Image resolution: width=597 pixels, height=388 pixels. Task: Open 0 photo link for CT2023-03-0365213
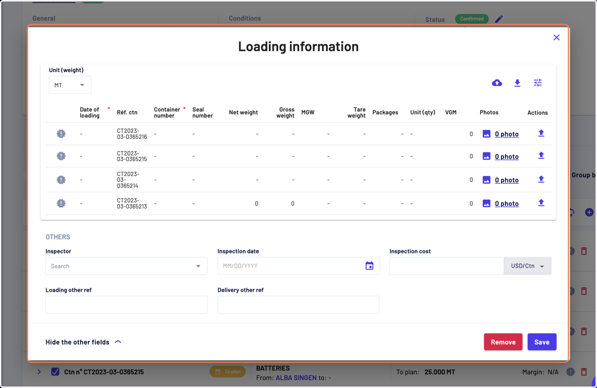pos(507,203)
